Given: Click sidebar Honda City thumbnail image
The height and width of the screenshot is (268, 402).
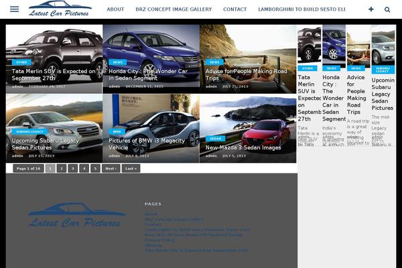Looking at the screenshot, I should pyautogui.click(x=334, y=45).
